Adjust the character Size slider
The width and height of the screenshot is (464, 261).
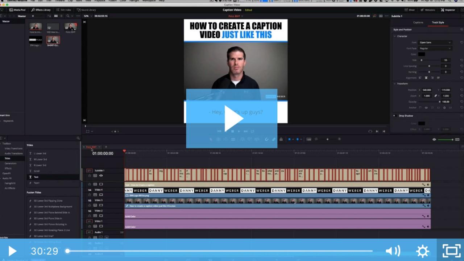tap(429, 60)
